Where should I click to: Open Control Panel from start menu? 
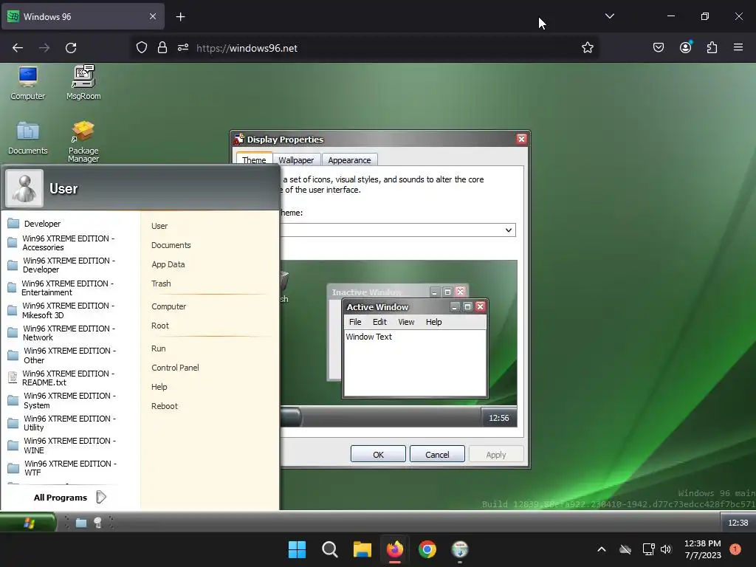175,368
